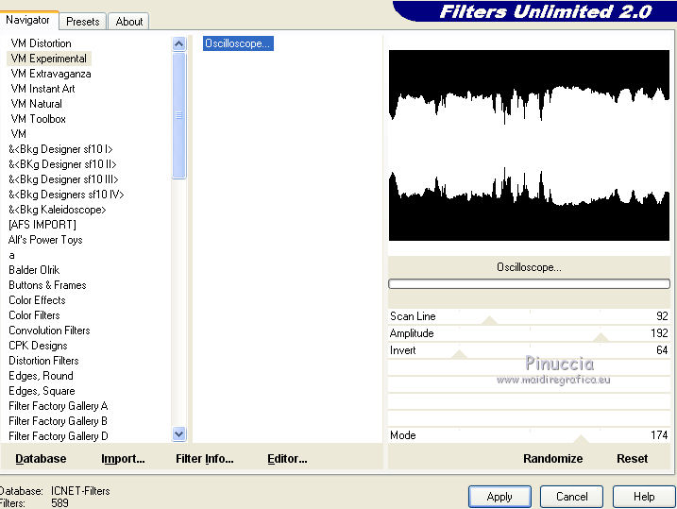677x509 pixels.
Task: Randomize the filter settings
Action: tap(552, 459)
